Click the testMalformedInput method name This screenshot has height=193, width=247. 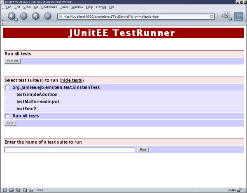pyautogui.click(x=38, y=102)
